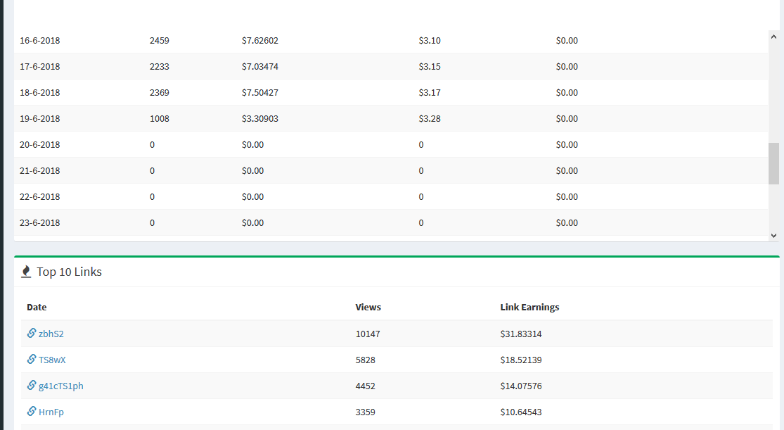Open the g41cTS1ph link
Viewport: 784px width, 430px height.
(x=60, y=386)
